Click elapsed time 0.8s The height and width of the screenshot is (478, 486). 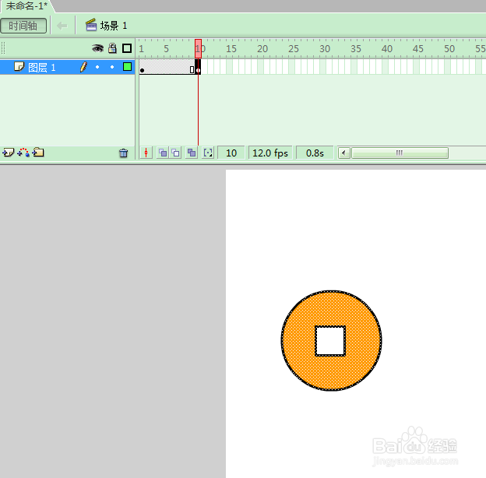[x=315, y=153]
